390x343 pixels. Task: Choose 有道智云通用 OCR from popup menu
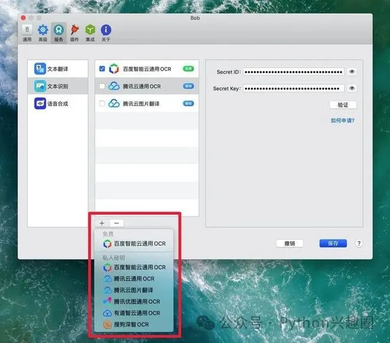134,313
